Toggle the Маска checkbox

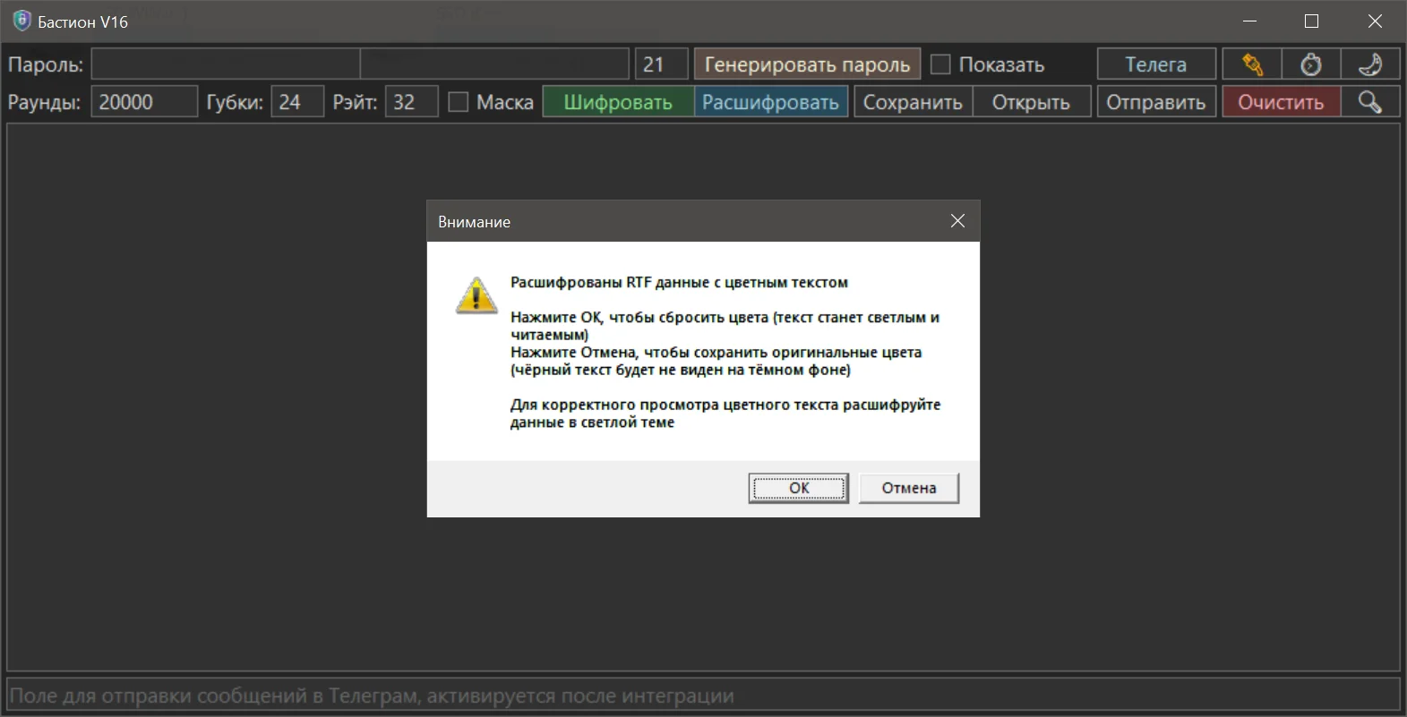click(x=459, y=102)
